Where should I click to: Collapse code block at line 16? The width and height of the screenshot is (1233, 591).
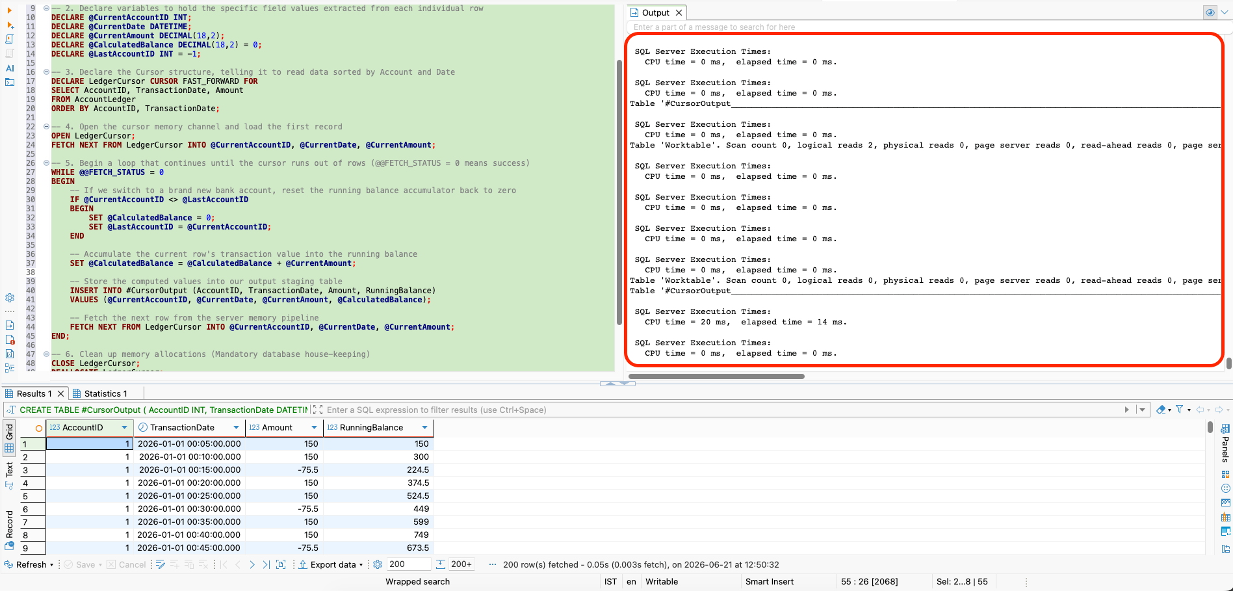[46, 72]
